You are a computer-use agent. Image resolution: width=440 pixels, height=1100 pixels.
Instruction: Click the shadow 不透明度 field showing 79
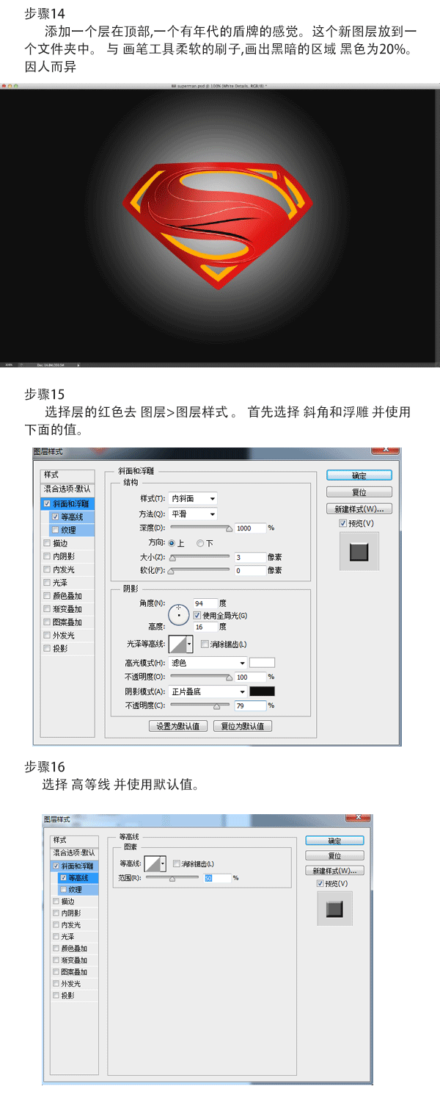(x=251, y=705)
